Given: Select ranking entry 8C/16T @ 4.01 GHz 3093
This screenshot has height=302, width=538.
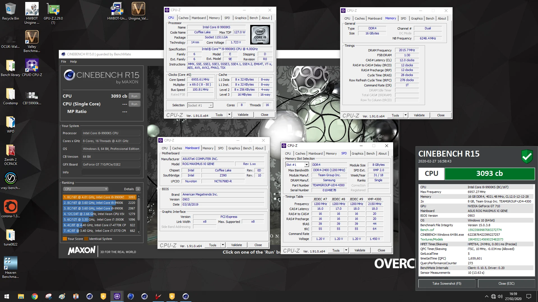Looking at the screenshot, I should coord(99,197).
